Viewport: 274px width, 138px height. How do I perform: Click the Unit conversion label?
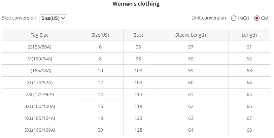tap(209, 18)
